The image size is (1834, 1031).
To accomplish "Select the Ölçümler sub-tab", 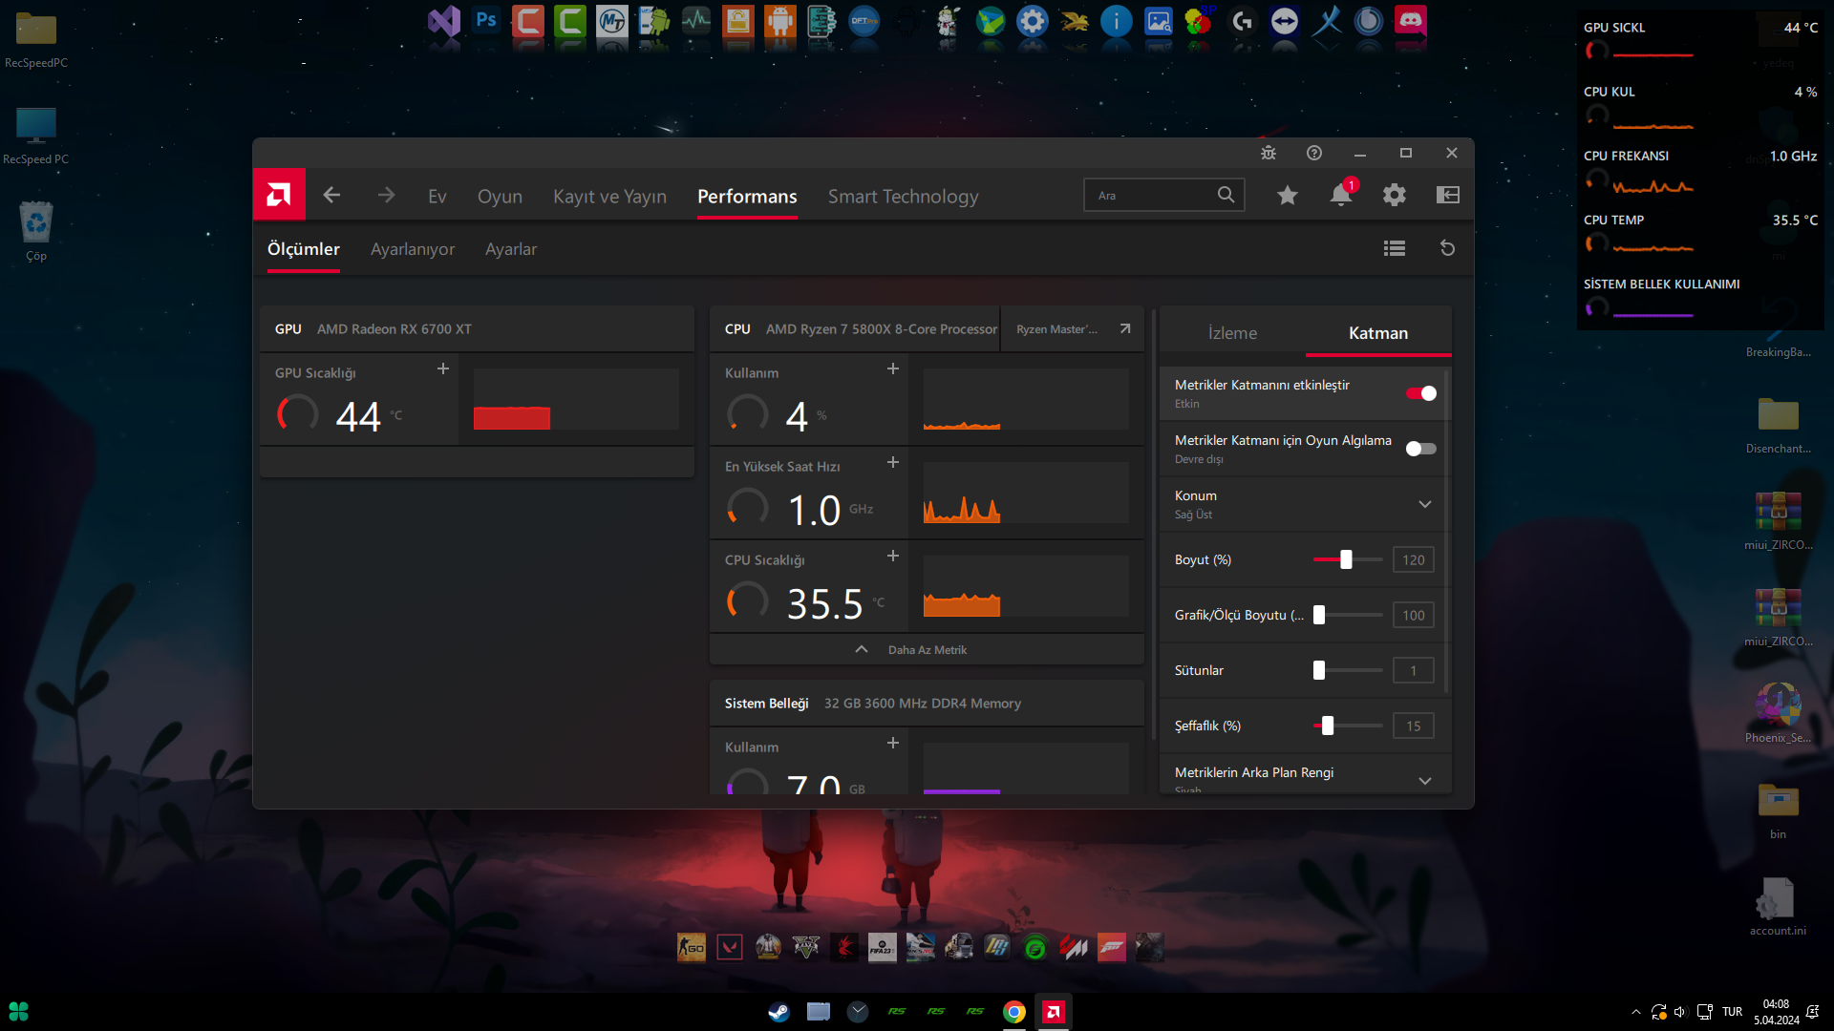I will (304, 249).
